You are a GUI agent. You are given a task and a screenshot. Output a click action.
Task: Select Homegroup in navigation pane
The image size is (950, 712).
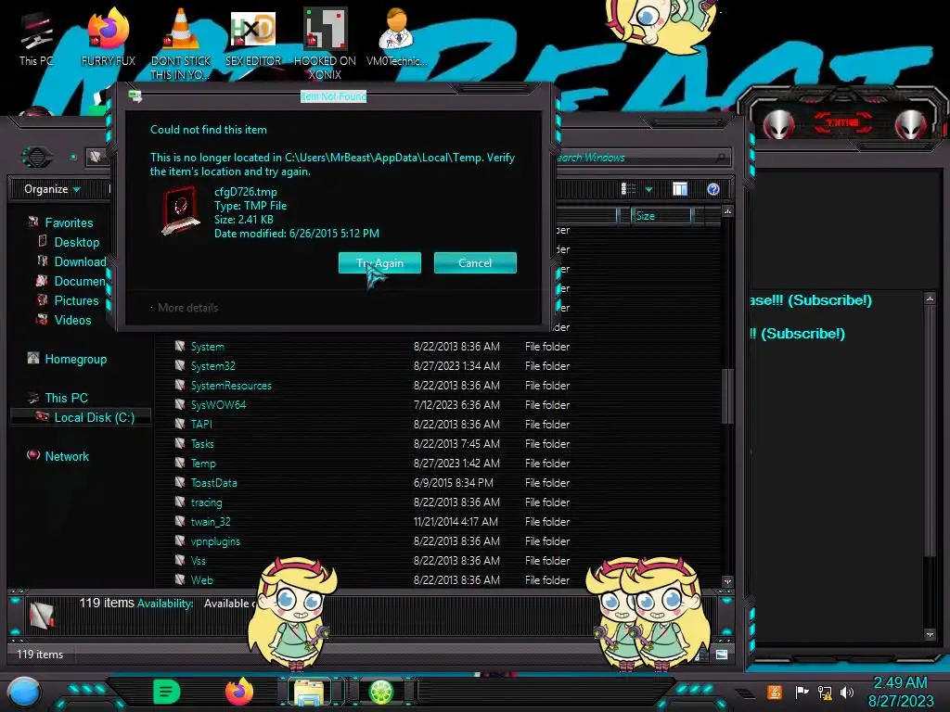point(75,359)
